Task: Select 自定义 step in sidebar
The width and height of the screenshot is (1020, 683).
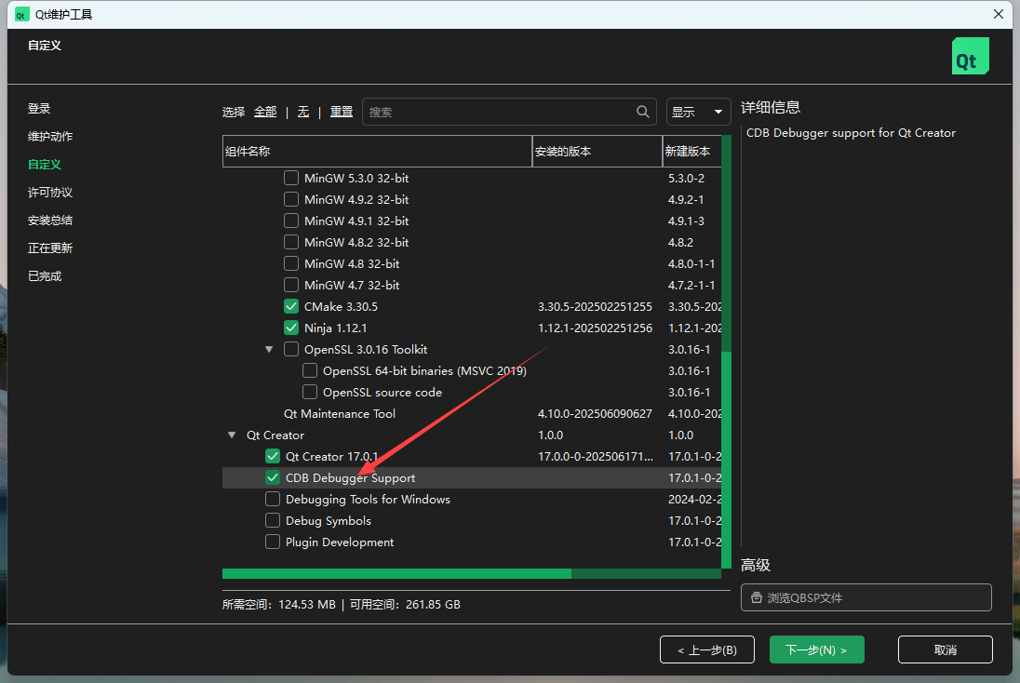Action: click(x=45, y=165)
